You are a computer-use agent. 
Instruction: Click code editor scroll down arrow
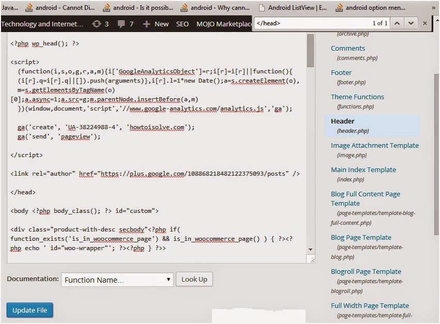click(310, 250)
